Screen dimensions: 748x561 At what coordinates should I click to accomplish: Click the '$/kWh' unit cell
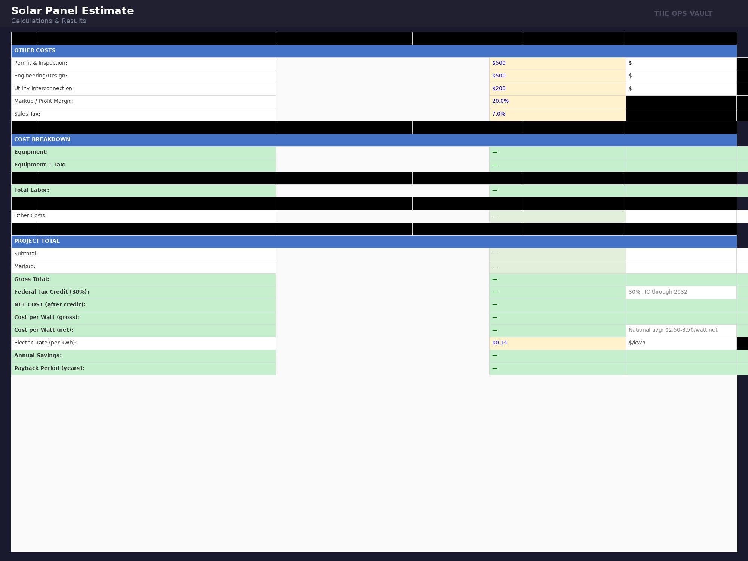(681, 343)
